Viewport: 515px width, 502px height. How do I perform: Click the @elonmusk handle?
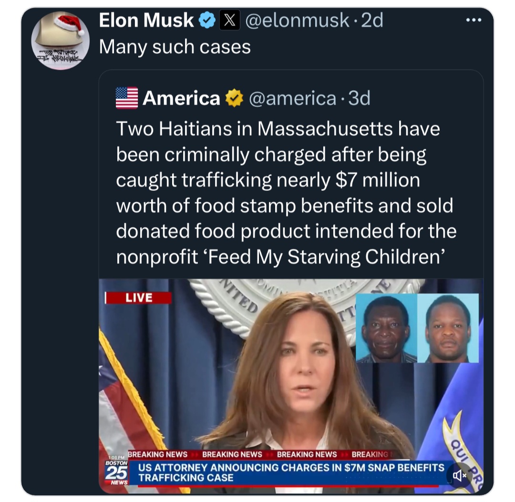tap(296, 21)
